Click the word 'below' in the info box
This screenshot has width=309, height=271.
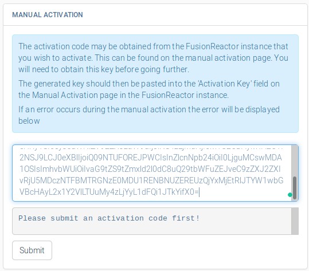[29, 121]
